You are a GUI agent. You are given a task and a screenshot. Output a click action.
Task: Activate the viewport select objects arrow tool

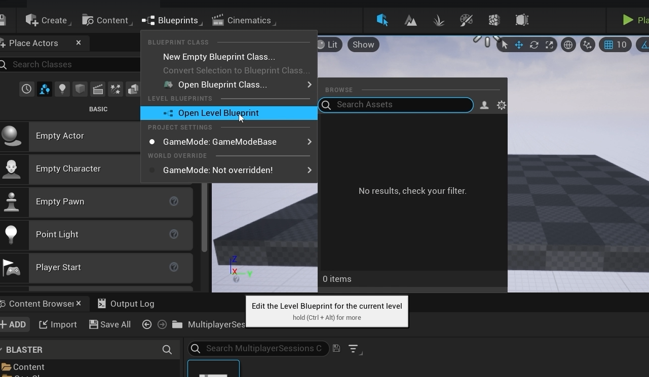(504, 45)
